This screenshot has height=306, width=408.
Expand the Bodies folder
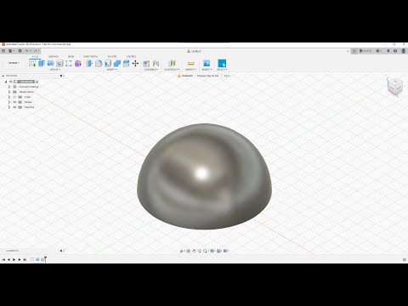coord(9,102)
